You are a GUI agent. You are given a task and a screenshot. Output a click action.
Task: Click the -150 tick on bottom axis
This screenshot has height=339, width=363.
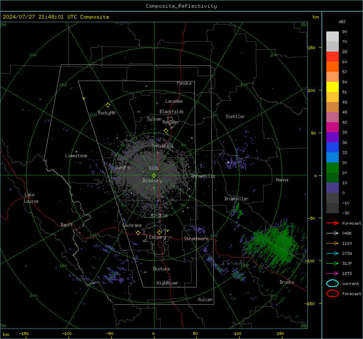(x=24, y=333)
